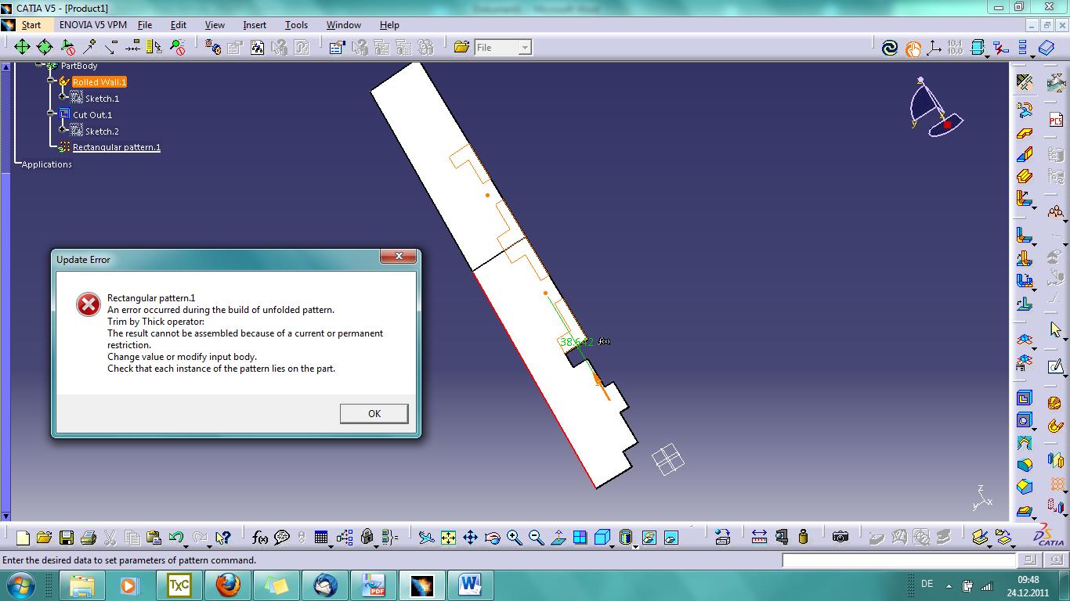Viewport: 1070px width, 601px height.
Task: Click the Rectangular Pattern icon in right toolbar
Action: [x=1057, y=485]
